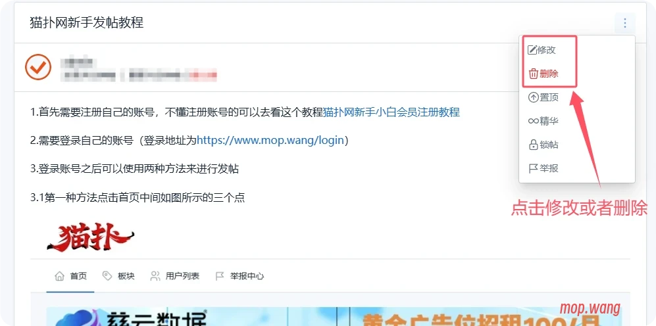Image resolution: width=656 pixels, height=326 pixels.
Task: Open the https://www.mop.wang/login link
Action: pyautogui.click(x=270, y=141)
